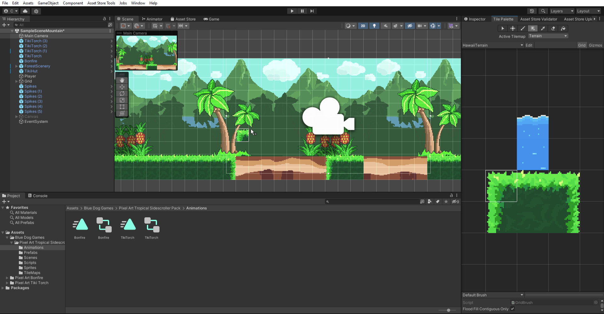Toggle scene audio mute
The image size is (604, 314).
[x=385, y=26]
